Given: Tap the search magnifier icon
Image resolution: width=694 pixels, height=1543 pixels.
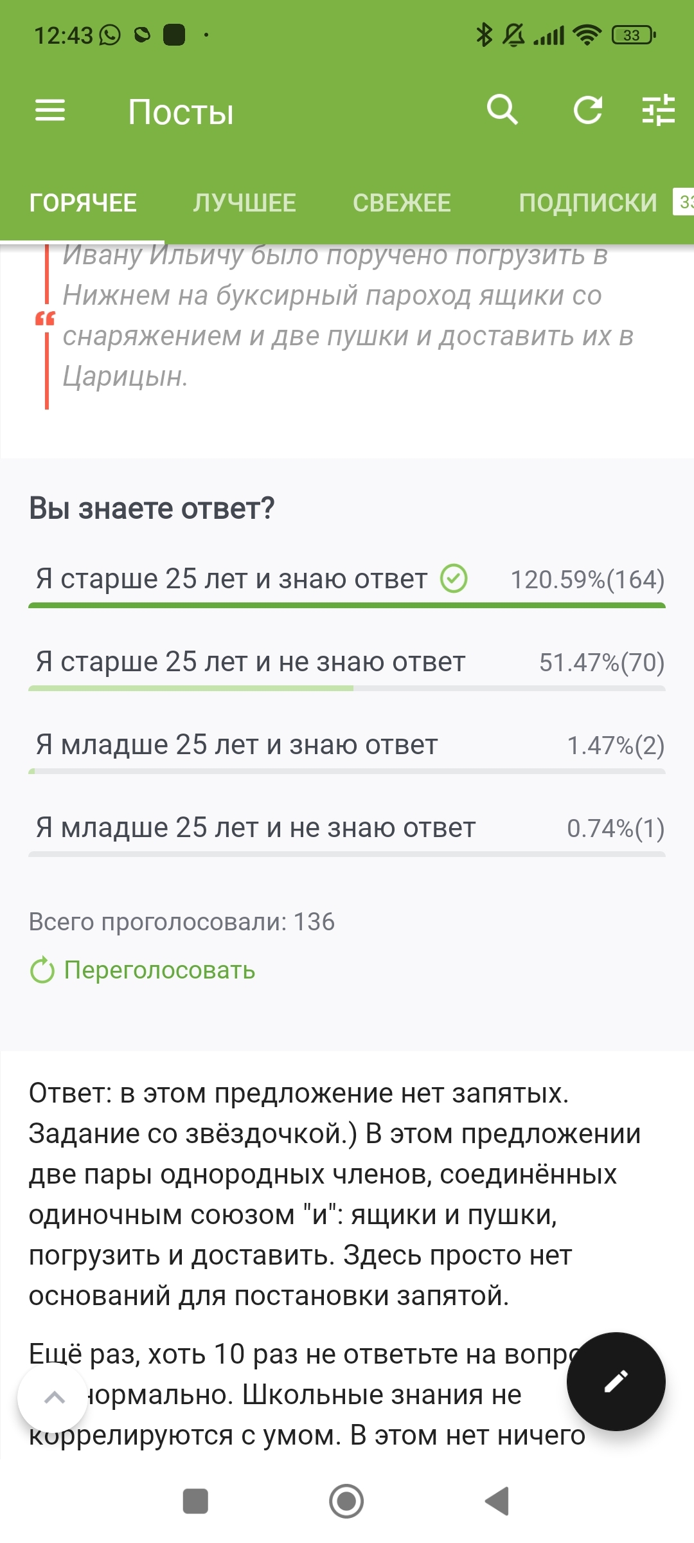Looking at the screenshot, I should pyautogui.click(x=502, y=110).
